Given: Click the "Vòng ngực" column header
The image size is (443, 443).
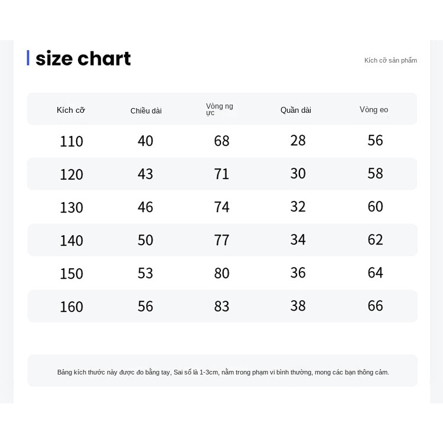Looking at the screenshot, I should click(219, 109).
